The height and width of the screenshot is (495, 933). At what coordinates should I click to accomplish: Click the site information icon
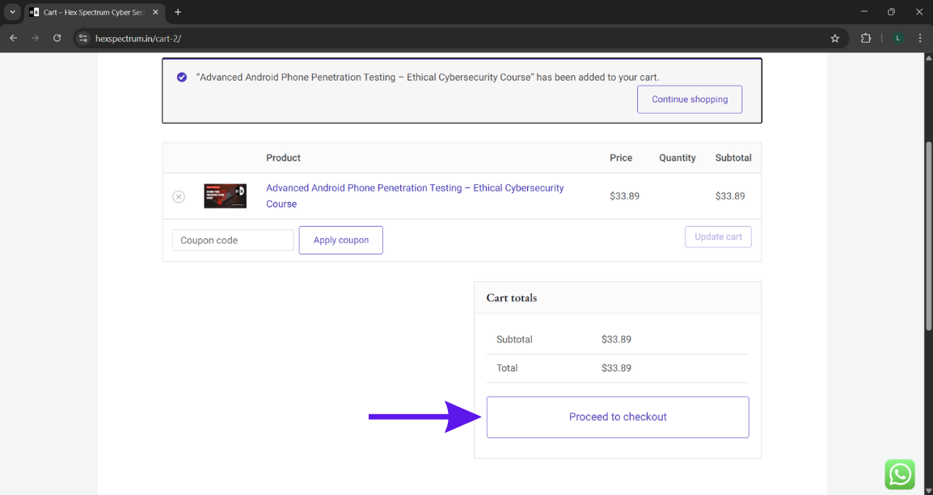(82, 38)
